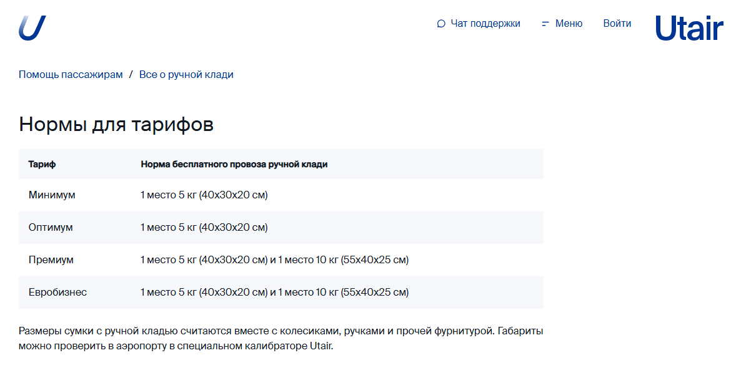The image size is (741, 373).
Task: Click the hamburger icon next to Меню
Action: (x=545, y=24)
